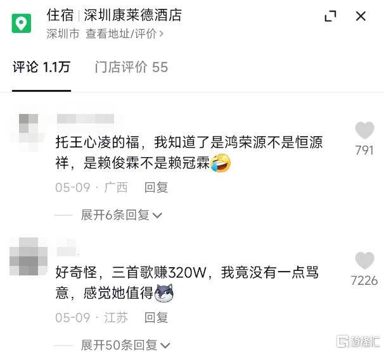Close the comments panel
The height and width of the screenshot is (352, 384).
[x=361, y=16]
